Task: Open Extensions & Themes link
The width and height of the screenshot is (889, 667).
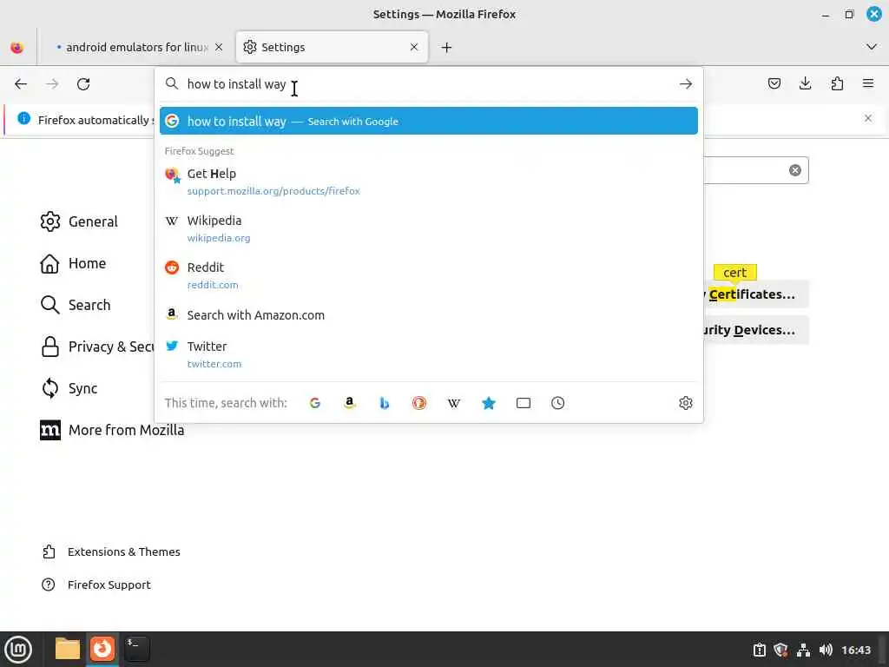Action: 111,551
